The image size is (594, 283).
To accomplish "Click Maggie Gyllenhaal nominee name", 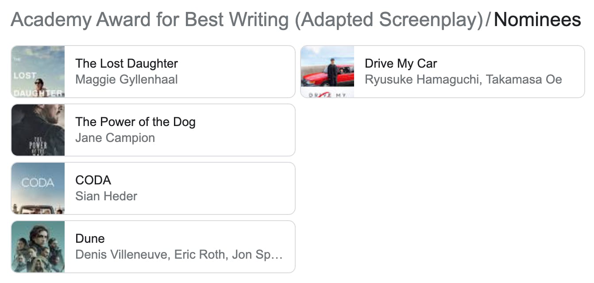I will [127, 80].
